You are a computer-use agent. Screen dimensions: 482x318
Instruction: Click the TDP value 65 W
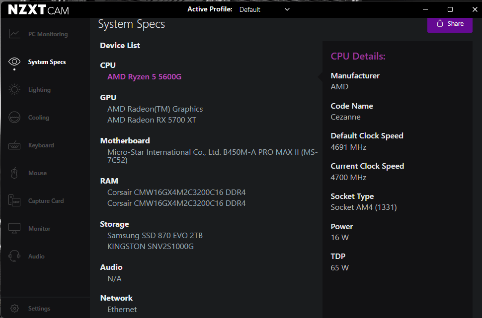click(339, 268)
